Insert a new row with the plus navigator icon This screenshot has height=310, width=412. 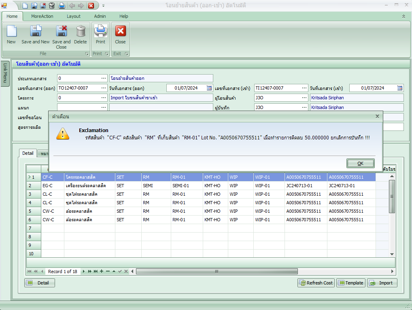pos(102,271)
